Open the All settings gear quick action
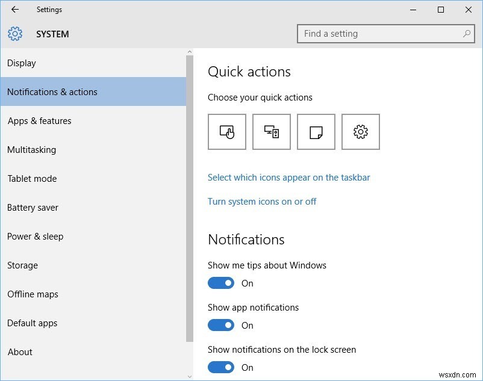483x381 pixels. 360,131
